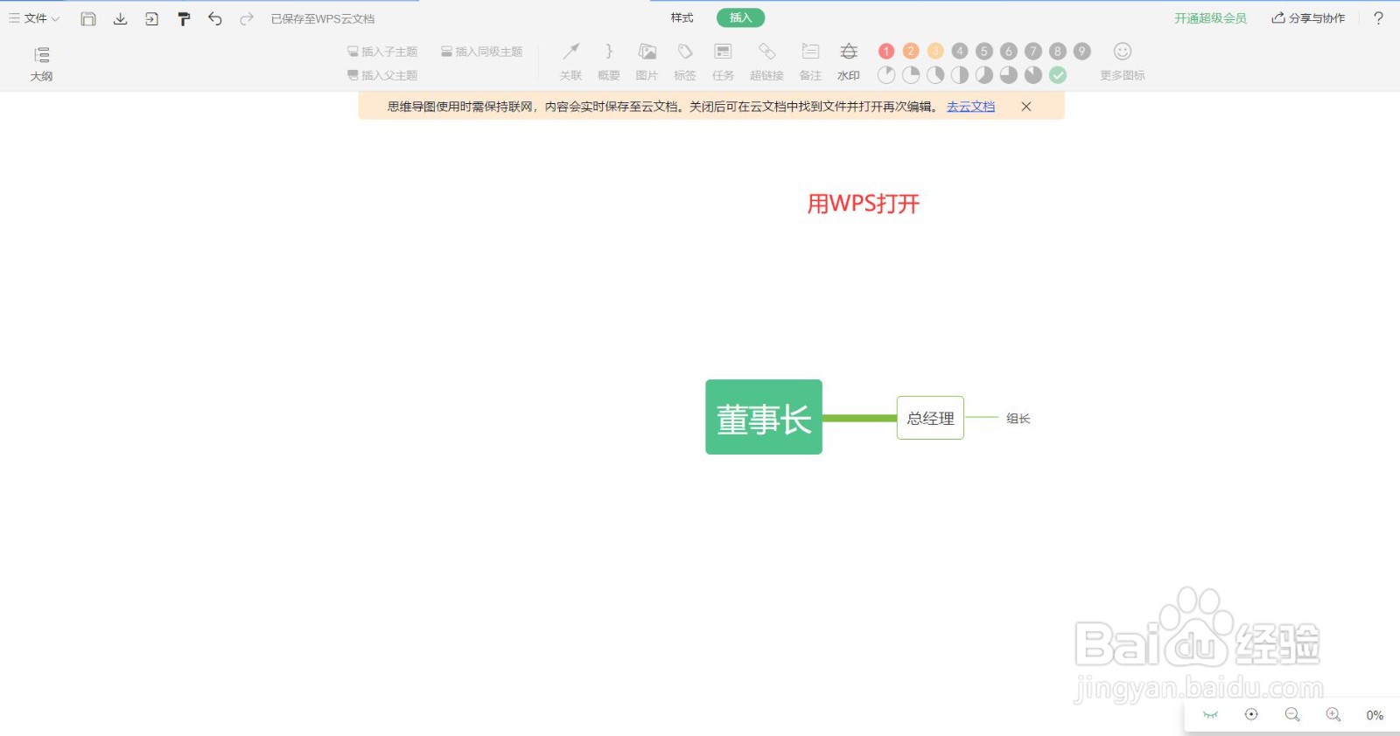1400x736 pixels.
Task: Switch to the 样式 tab
Action: coord(682,17)
